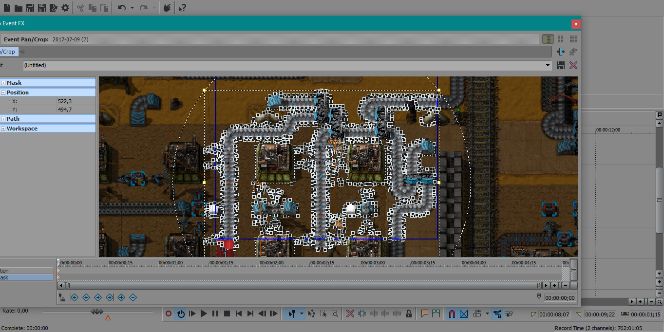Expand the Path property group
The height and width of the screenshot is (332, 664).
point(3,119)
